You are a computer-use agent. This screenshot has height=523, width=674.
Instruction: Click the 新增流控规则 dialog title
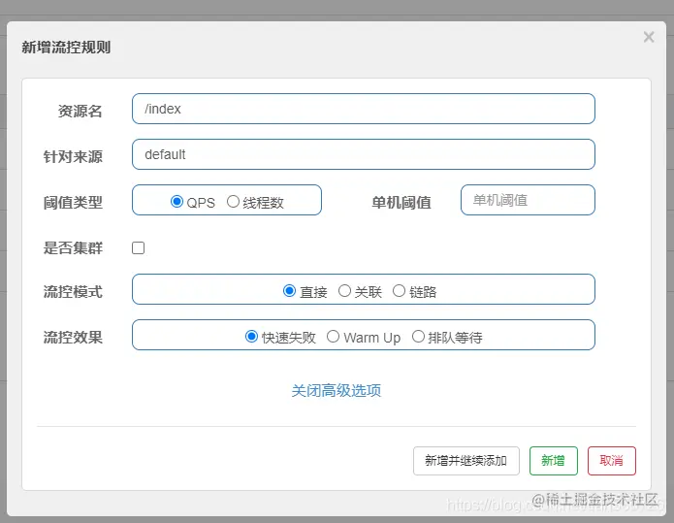[66, 48]
